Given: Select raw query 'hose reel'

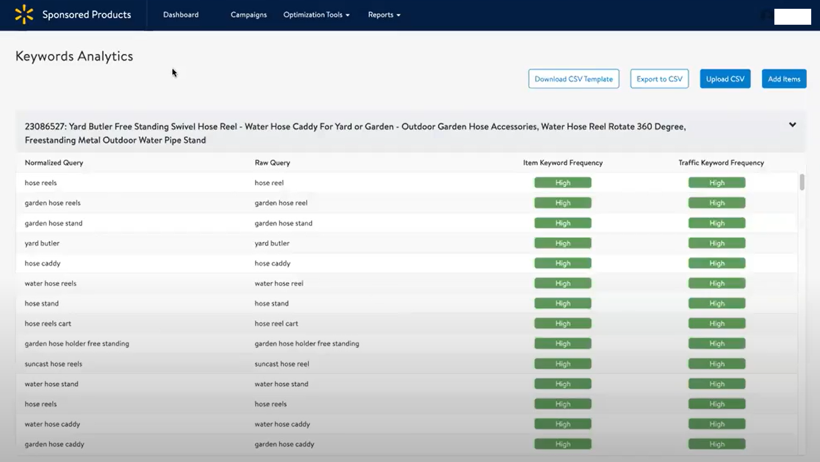Looking at the screenshot, I should [269, 183].
